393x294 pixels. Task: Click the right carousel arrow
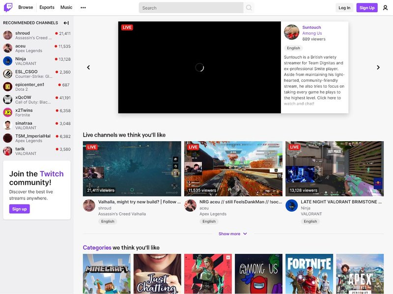[x=378, y=67]
